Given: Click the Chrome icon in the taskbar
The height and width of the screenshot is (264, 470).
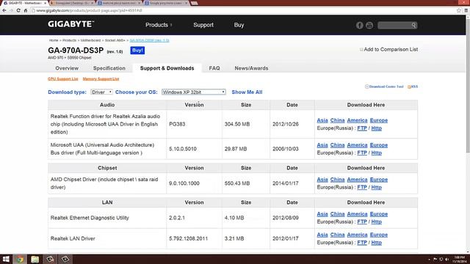Looking at the screenshot, I should (20, 259).
